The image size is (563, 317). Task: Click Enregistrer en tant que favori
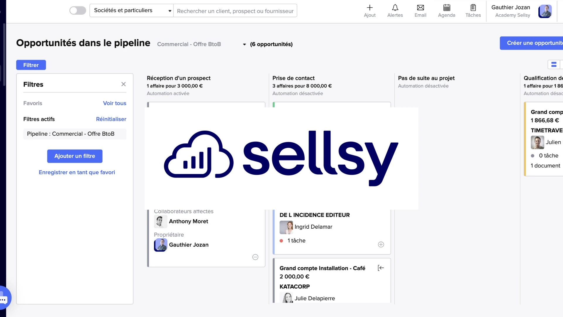point(77,172)
